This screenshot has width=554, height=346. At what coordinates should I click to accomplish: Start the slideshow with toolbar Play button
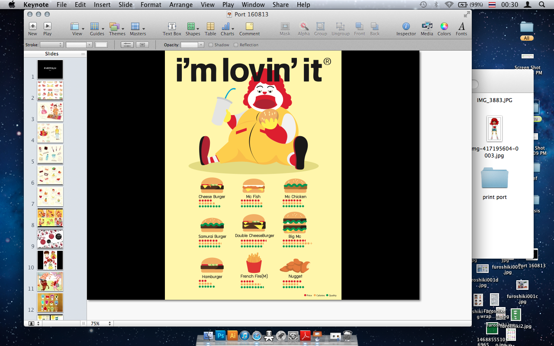(x=47, y=29)
